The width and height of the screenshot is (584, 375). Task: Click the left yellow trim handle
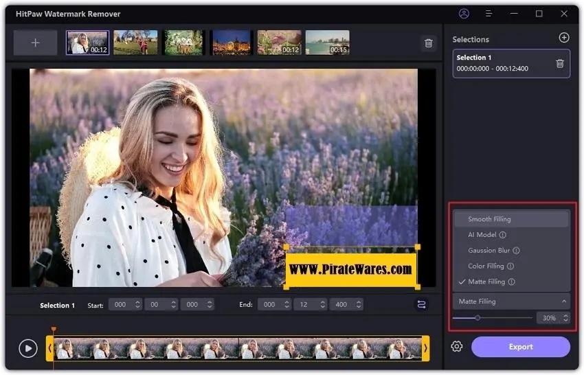(x=49, y=348)
